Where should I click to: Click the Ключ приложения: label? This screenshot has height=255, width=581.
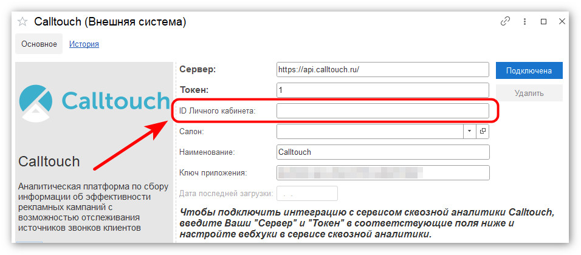point(213,172)
